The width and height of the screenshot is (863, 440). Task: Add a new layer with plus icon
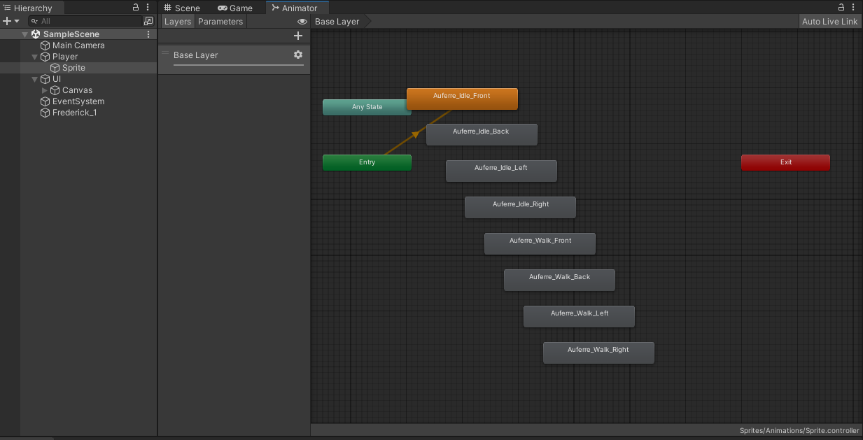coord(298,36)
